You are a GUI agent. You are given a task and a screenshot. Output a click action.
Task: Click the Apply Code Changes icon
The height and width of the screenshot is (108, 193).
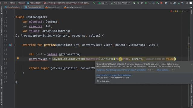142,3
